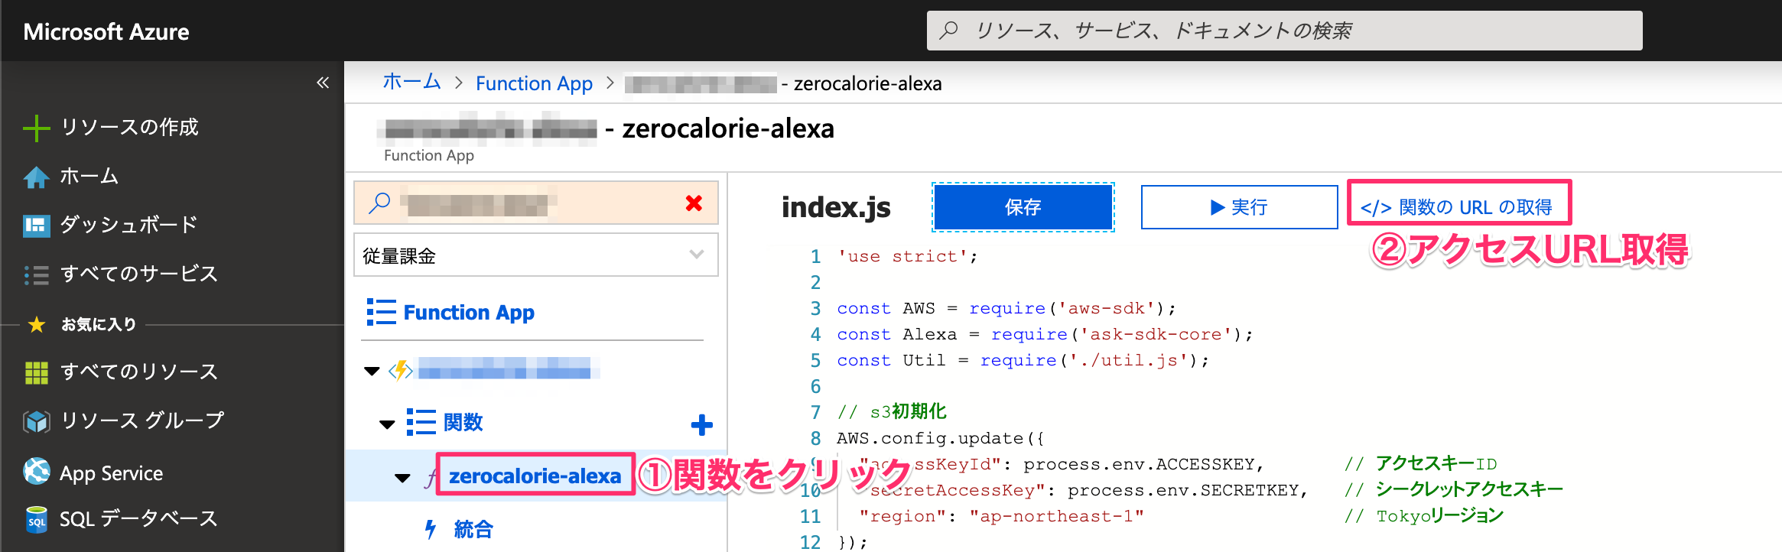This screenshot has width=1782, height=552.
Task: Click code line require('ask-sdk-core')
Action: 1044,335
